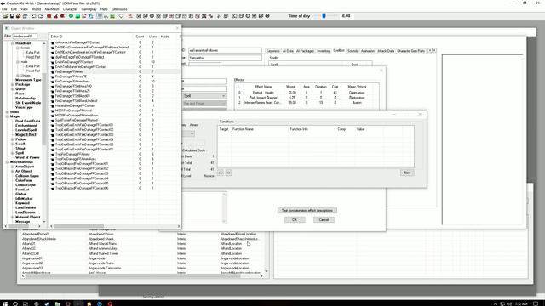Select Race in the object tree
Image resolution: width=545 pixels, height=306 pixels.
[x=20, y=93]
